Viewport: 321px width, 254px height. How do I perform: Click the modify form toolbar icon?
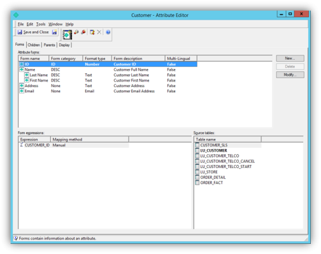(92, 32)
